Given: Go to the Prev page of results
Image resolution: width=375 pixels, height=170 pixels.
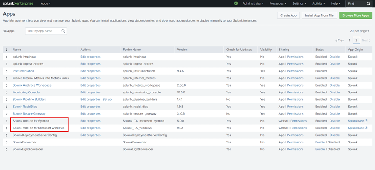Looking at the screenshot, I should coord(340,40).
